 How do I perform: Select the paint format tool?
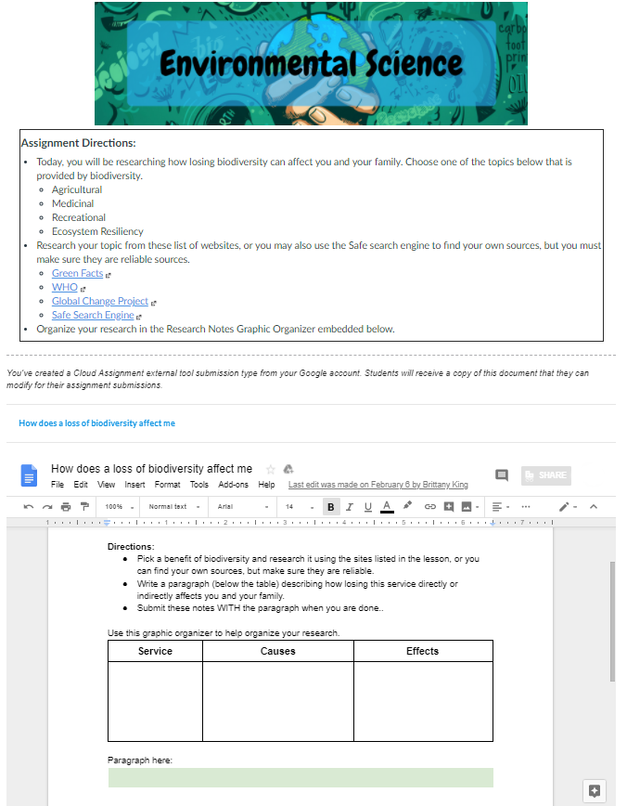click(83, 507)
